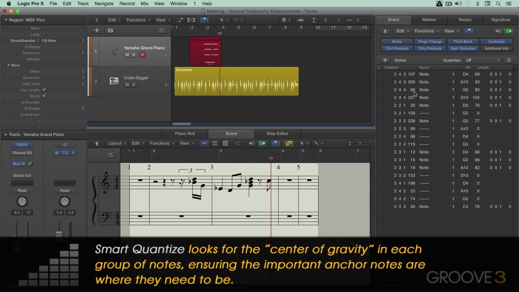The width and height of the screenshot is (519, 292).
Task: Switch to the Marker tab
Action: click(429, 20)
